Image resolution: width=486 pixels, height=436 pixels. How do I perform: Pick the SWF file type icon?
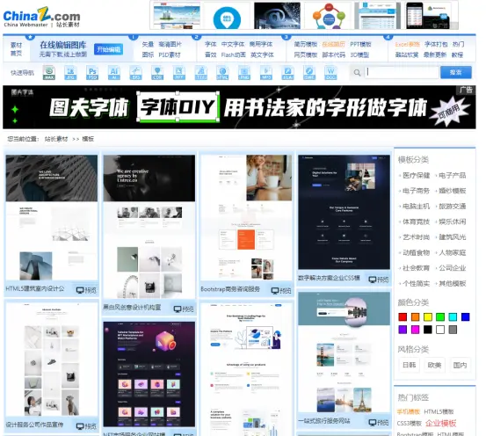[309, 73]
